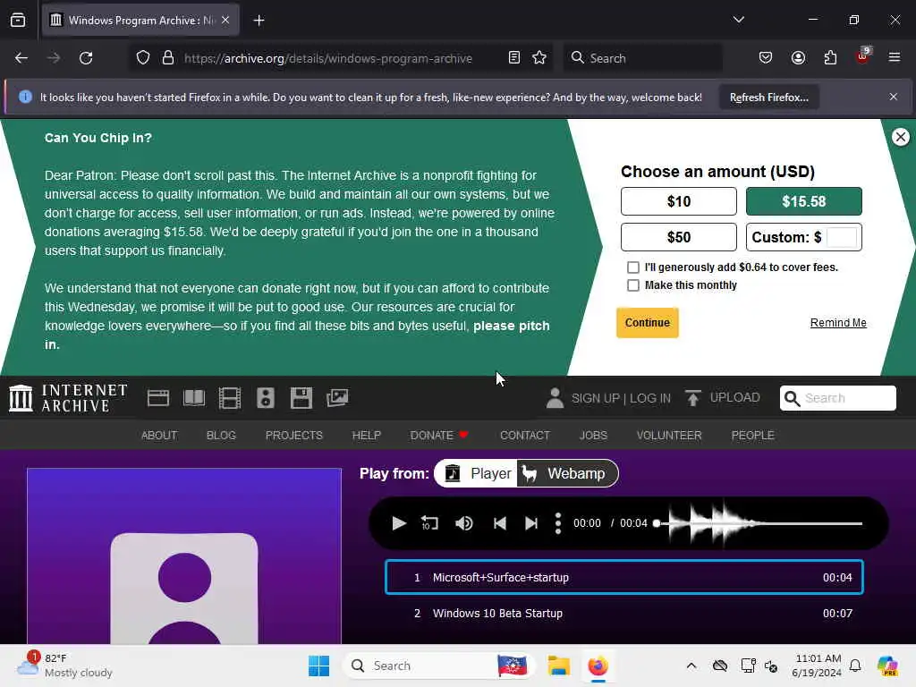Open player more options menu

[558, 523]
